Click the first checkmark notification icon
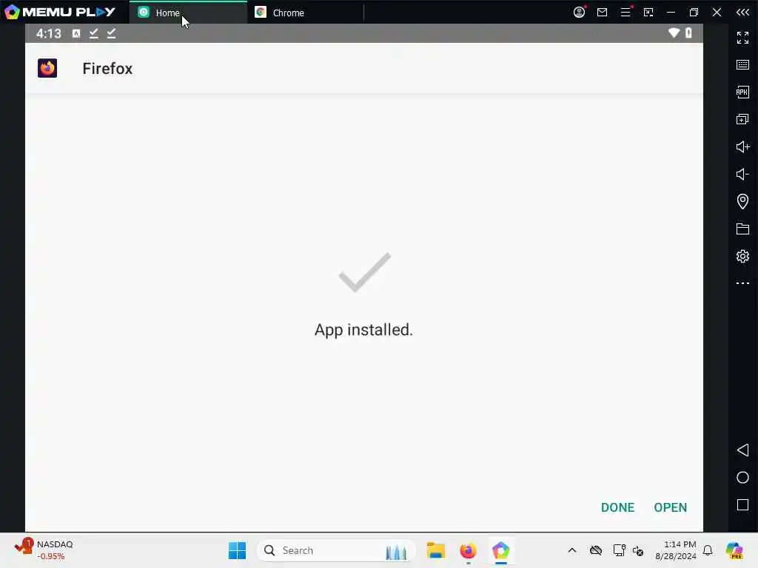The height and width of the screenshot is (568, 758). [94, 33]
